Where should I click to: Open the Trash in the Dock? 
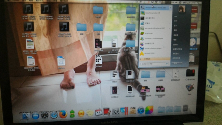[186, 109]
